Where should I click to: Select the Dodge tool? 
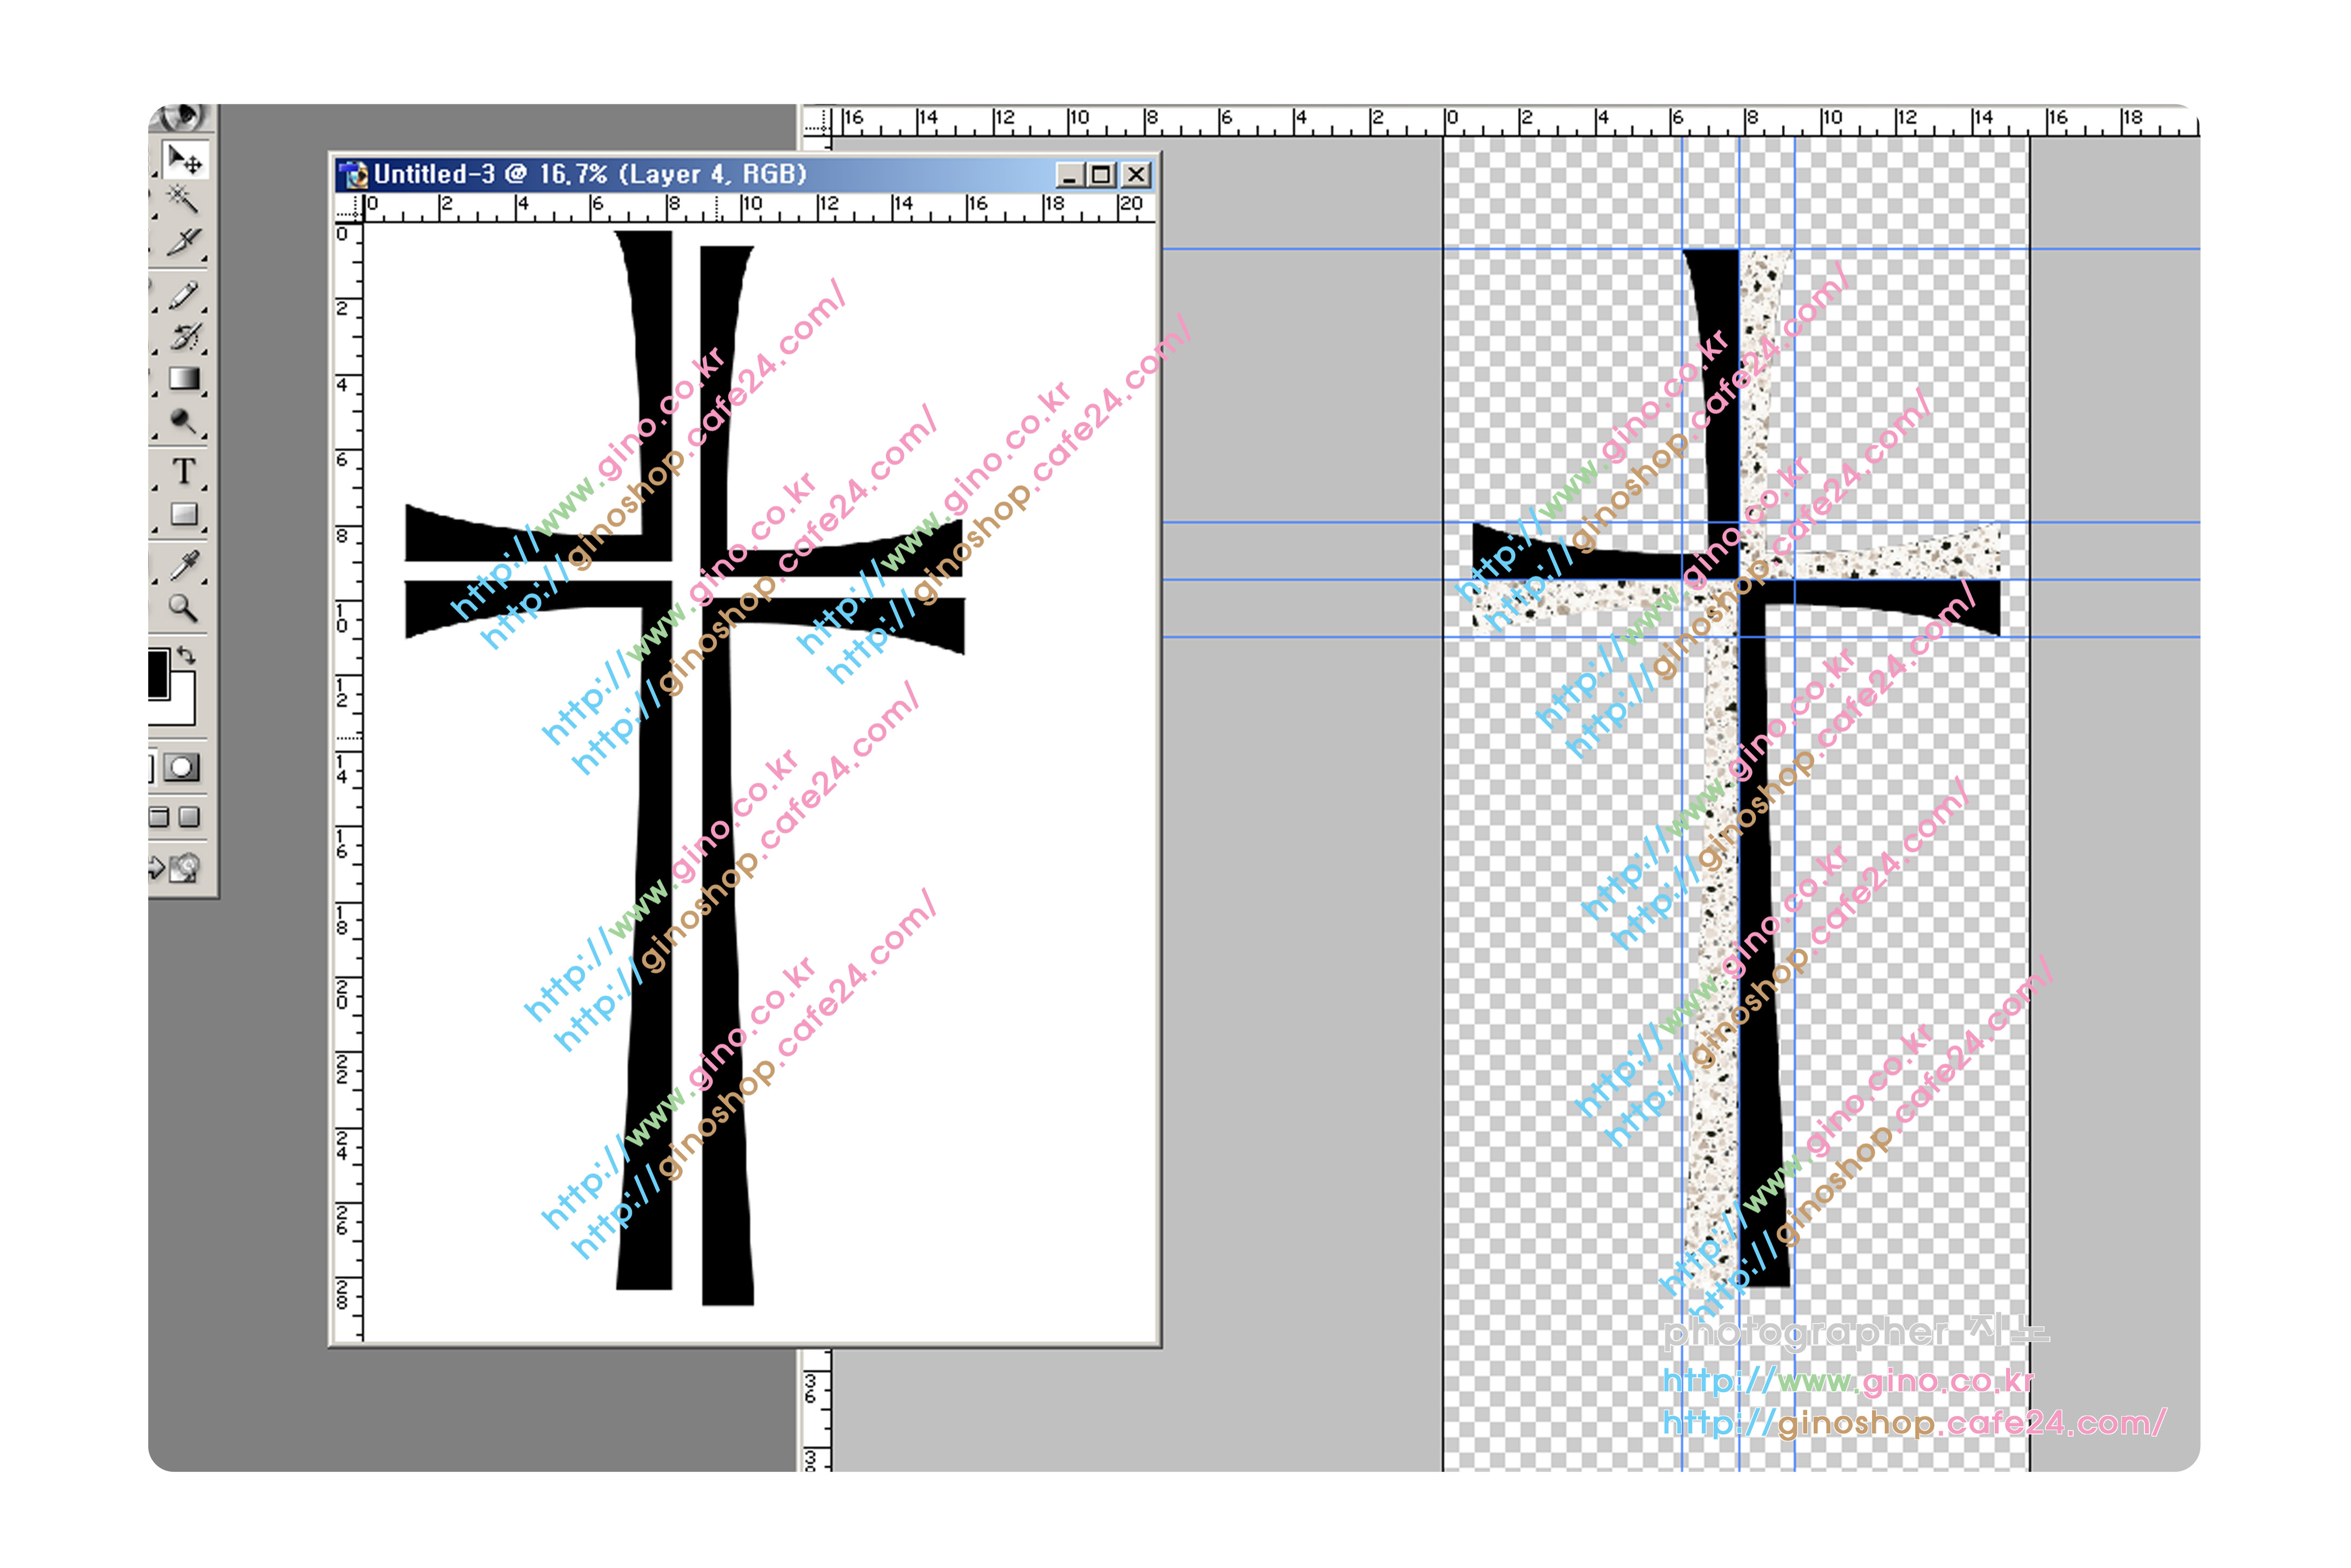pyautogui.click(x=182, y=421)
